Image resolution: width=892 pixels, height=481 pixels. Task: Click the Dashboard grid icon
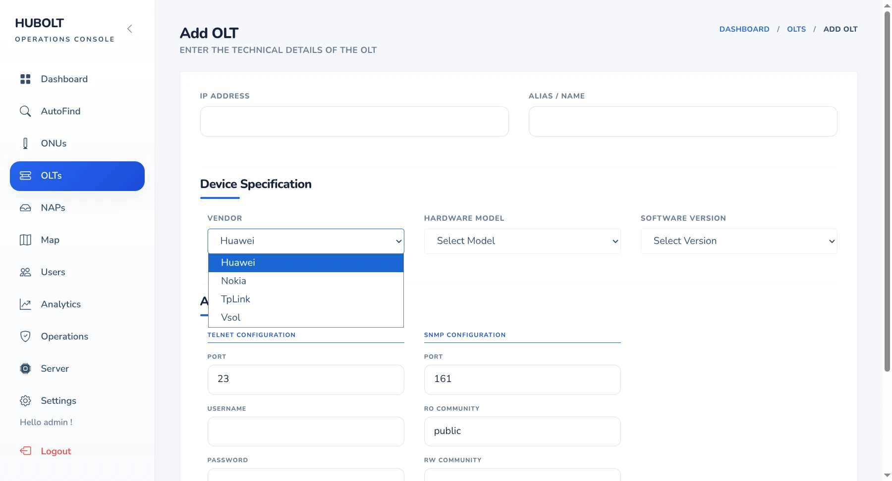25,79
